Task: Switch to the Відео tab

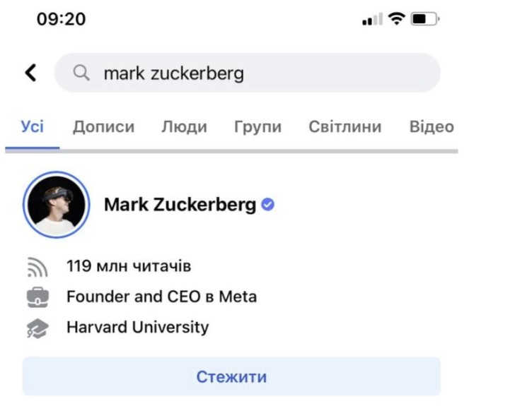Action: (431, 127)
